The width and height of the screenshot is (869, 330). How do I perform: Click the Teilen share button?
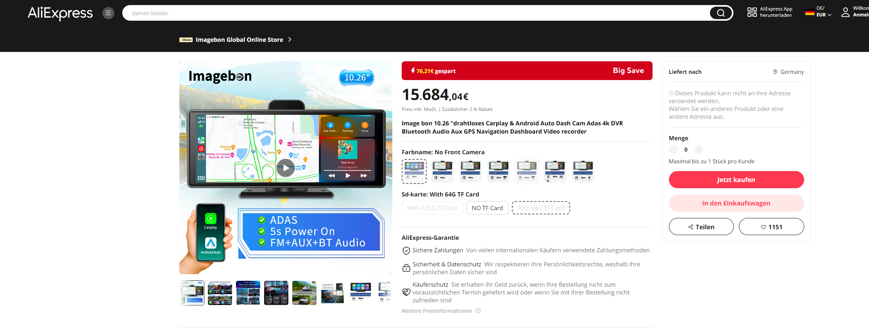(x=701, y=227)
